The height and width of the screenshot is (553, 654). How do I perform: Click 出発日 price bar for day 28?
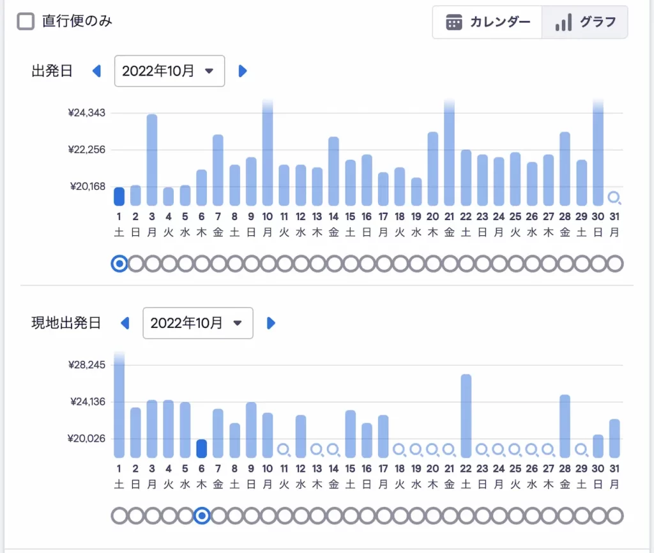tap(565, 169)
